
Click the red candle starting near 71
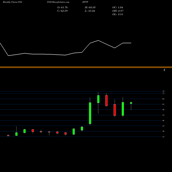coord(106,100)
